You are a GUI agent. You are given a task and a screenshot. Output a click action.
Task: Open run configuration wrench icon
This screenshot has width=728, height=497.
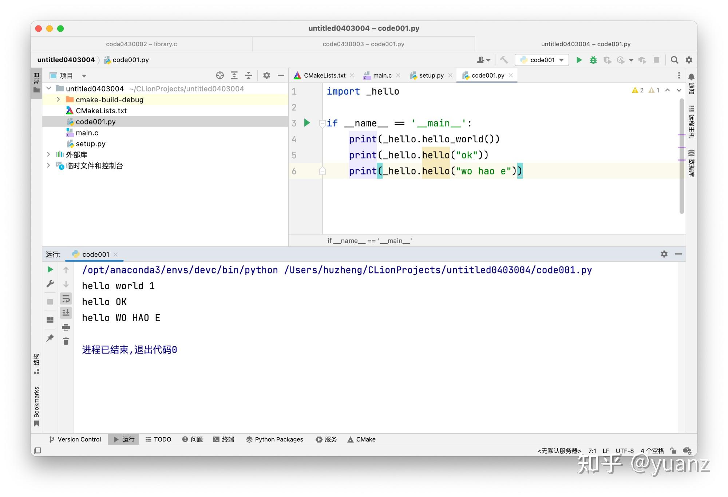point(50,284)
